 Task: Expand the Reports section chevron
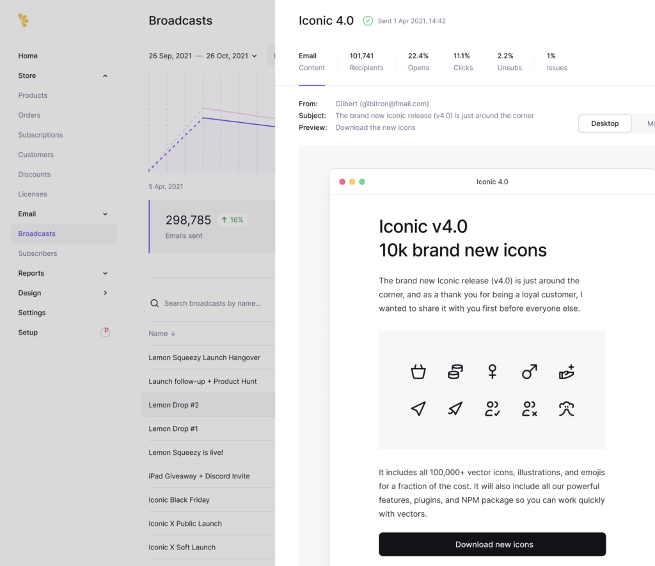(x=106, y=273)
